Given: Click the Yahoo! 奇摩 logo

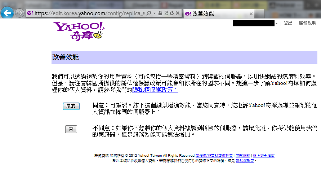Looking at the screenshot, I should pyautogui.click(x=79, y=31).
